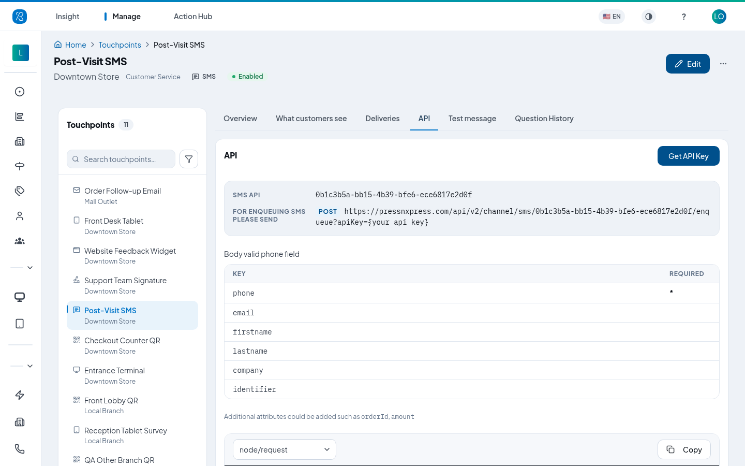745x466 pixels.
Task: Open the phone sidebar icon
Action: [x=20, y=449]
